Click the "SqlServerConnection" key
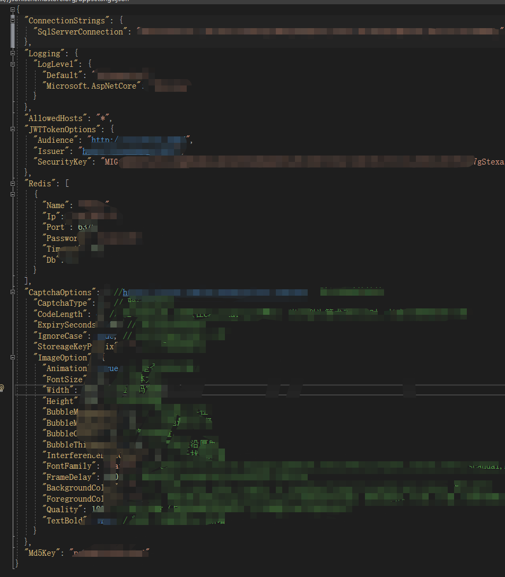This screenshot has width=505, height=577. tap(80, 32)
